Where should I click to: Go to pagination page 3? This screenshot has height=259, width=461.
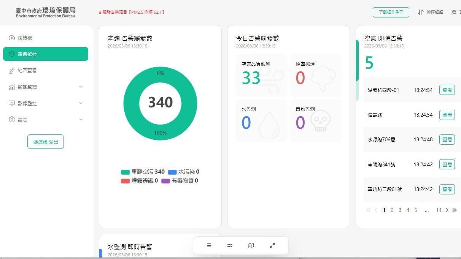[400, 210]
